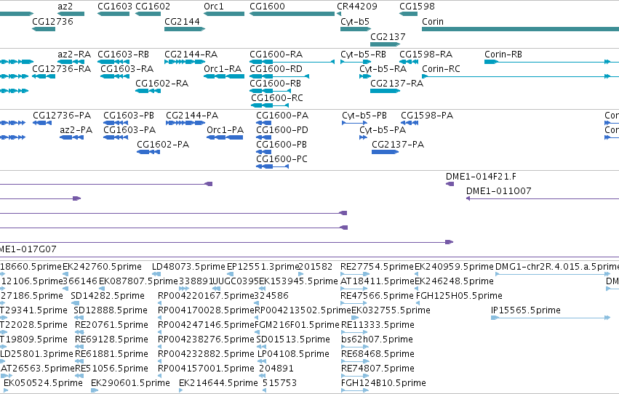Click the CG1598 gene feature
Image resolution: width=619 pixels, height=394 pixels.
408,14
